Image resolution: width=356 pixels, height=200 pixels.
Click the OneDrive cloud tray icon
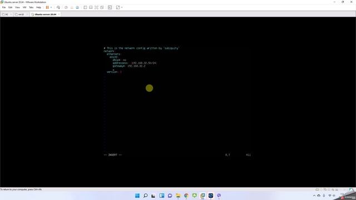pos(319,196)
